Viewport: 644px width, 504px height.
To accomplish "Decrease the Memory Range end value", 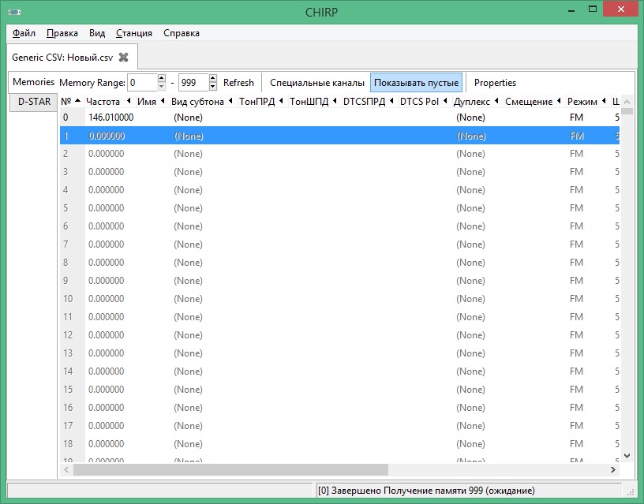I will pos(213,87).
